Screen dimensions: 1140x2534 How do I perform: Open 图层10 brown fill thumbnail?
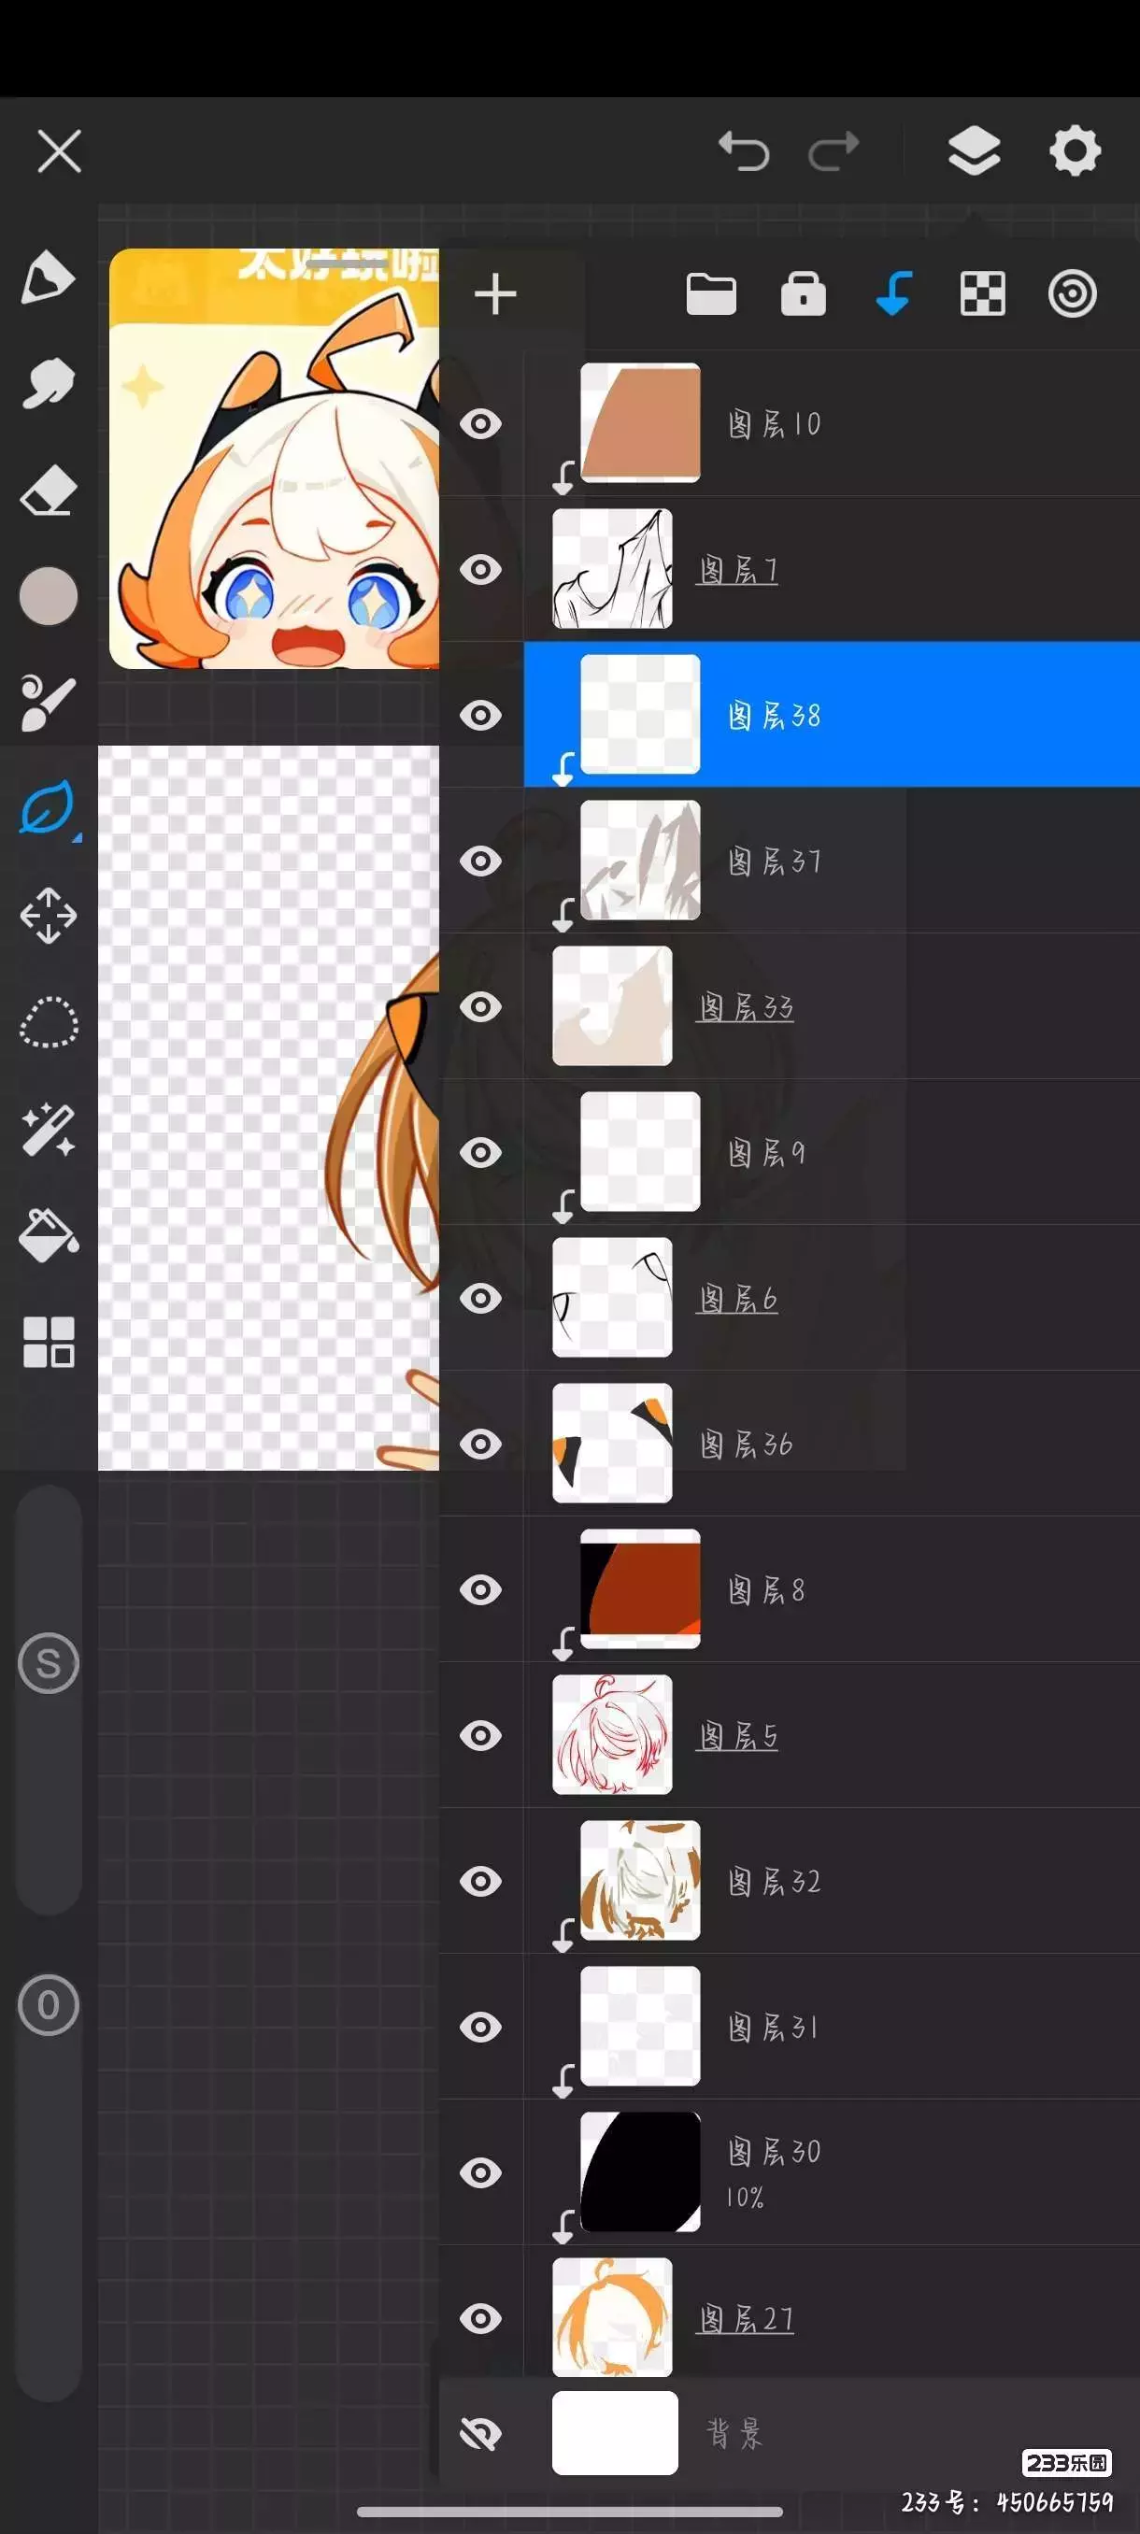coord(639,422)
